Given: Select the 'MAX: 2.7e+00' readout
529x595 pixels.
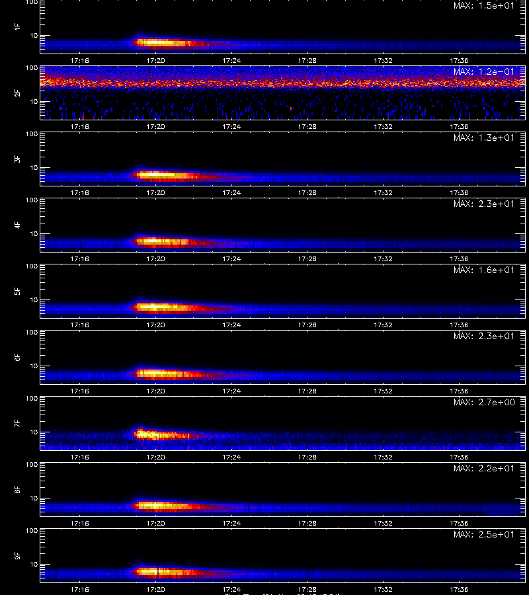Looking at the screenshot, I should click(484, 402).
